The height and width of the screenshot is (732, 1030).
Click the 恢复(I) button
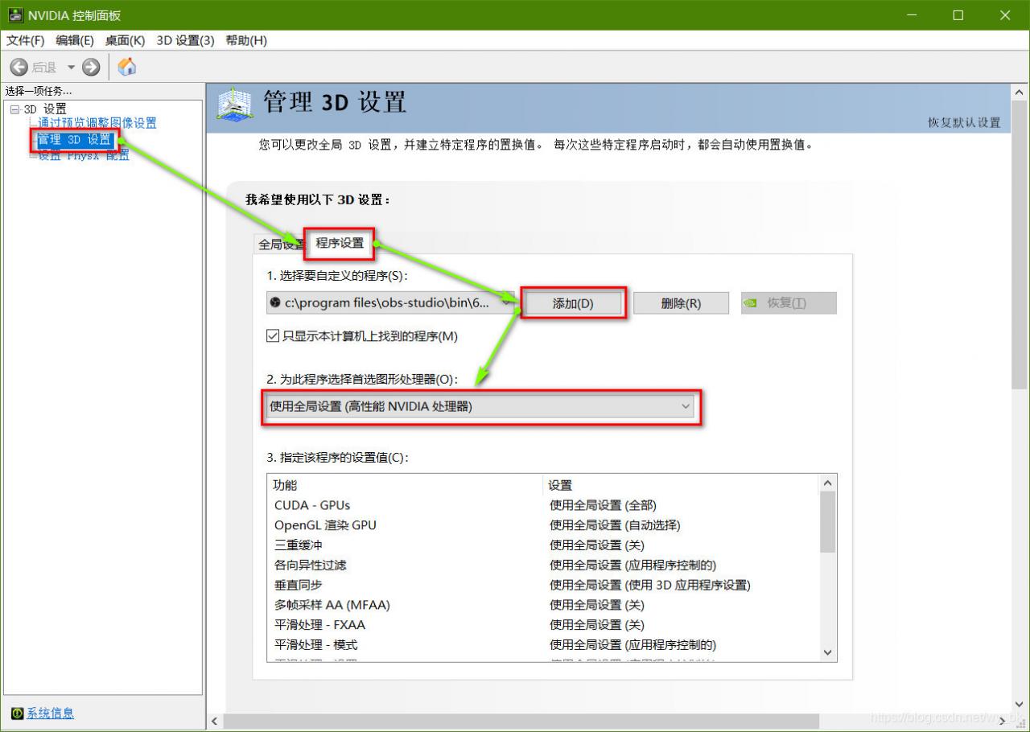(789, 303)
